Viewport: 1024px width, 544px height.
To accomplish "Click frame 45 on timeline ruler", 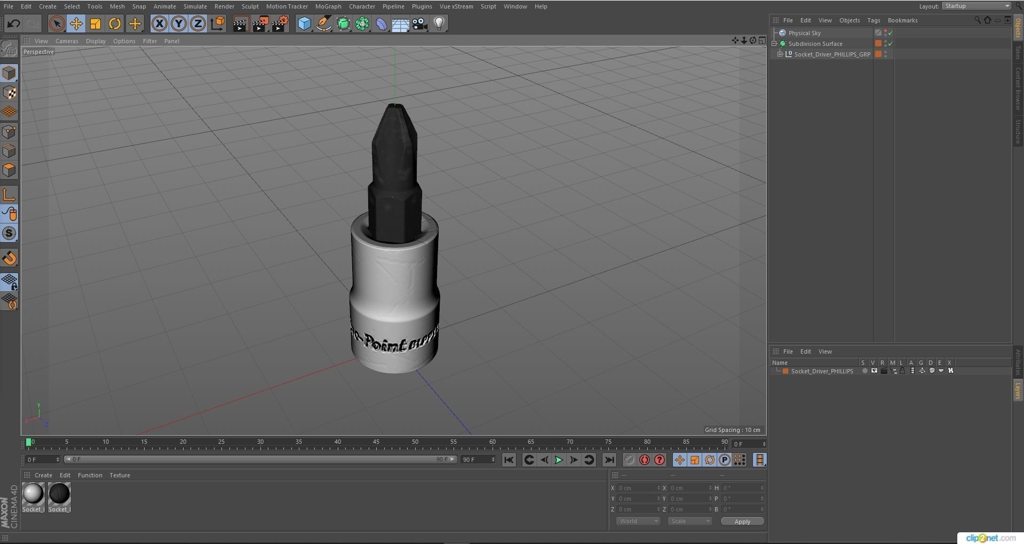I will tap(376, 443).
